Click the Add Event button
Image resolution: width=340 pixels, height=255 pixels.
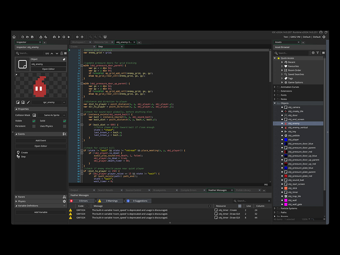(x=41, y=140)
